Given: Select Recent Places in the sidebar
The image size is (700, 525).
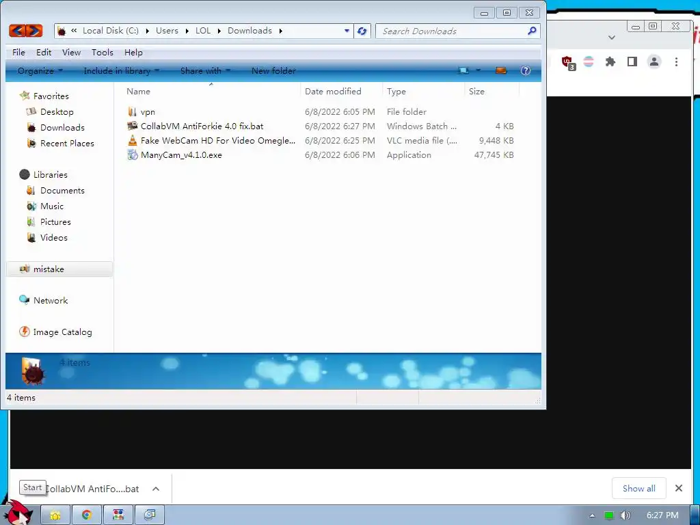Looking at the screenshot, I should [67, 143].
